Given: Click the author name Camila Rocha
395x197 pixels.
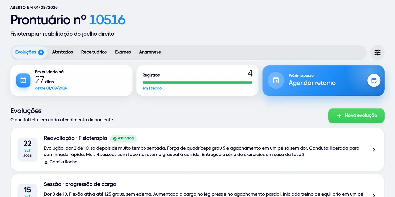Looking at the screenshot, I should point(64,162).
